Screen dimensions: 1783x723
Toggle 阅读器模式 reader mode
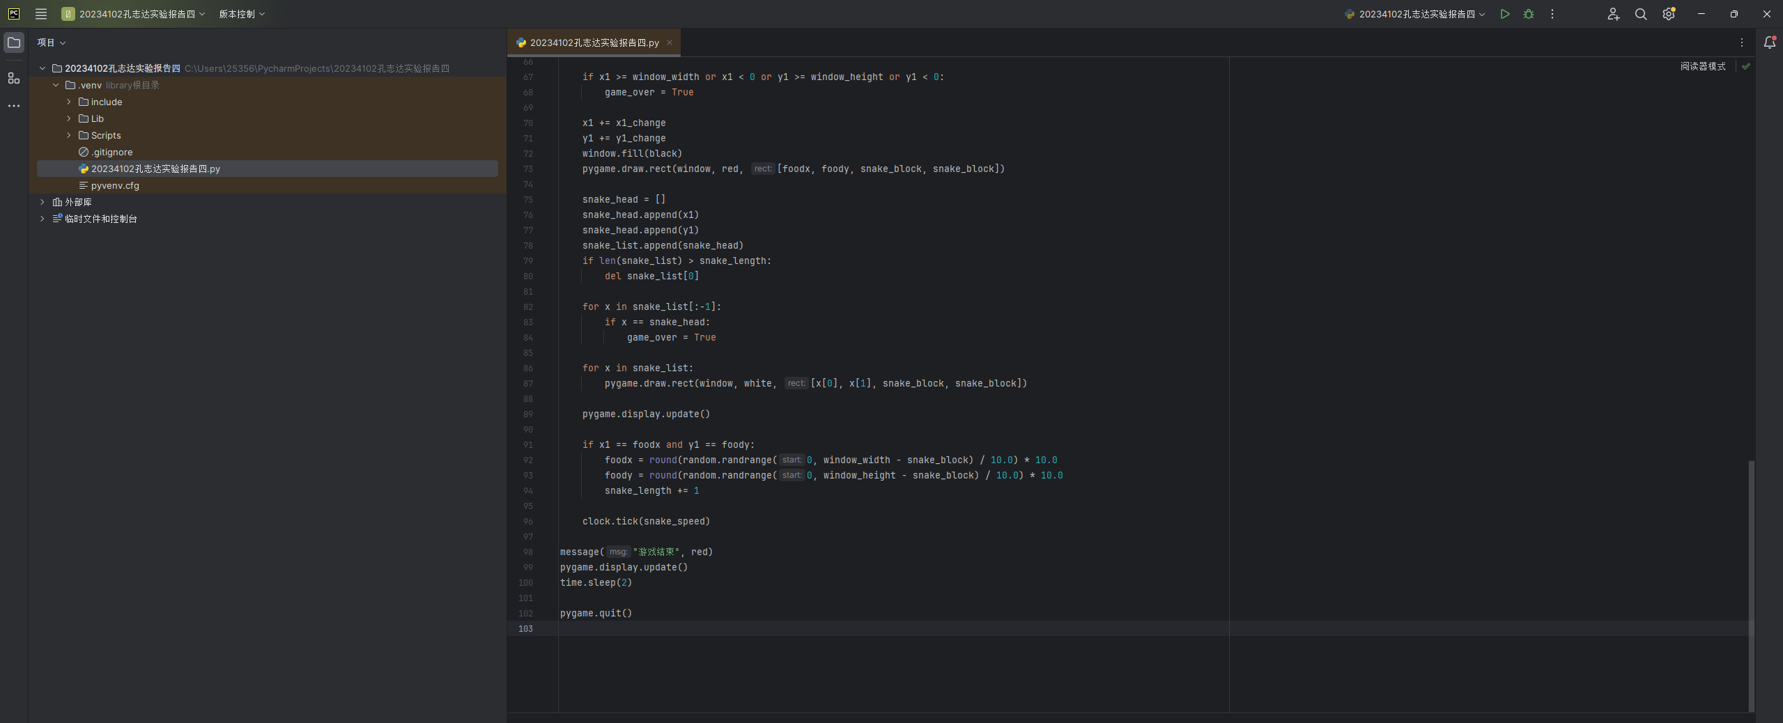click(x=1702, y=66)
